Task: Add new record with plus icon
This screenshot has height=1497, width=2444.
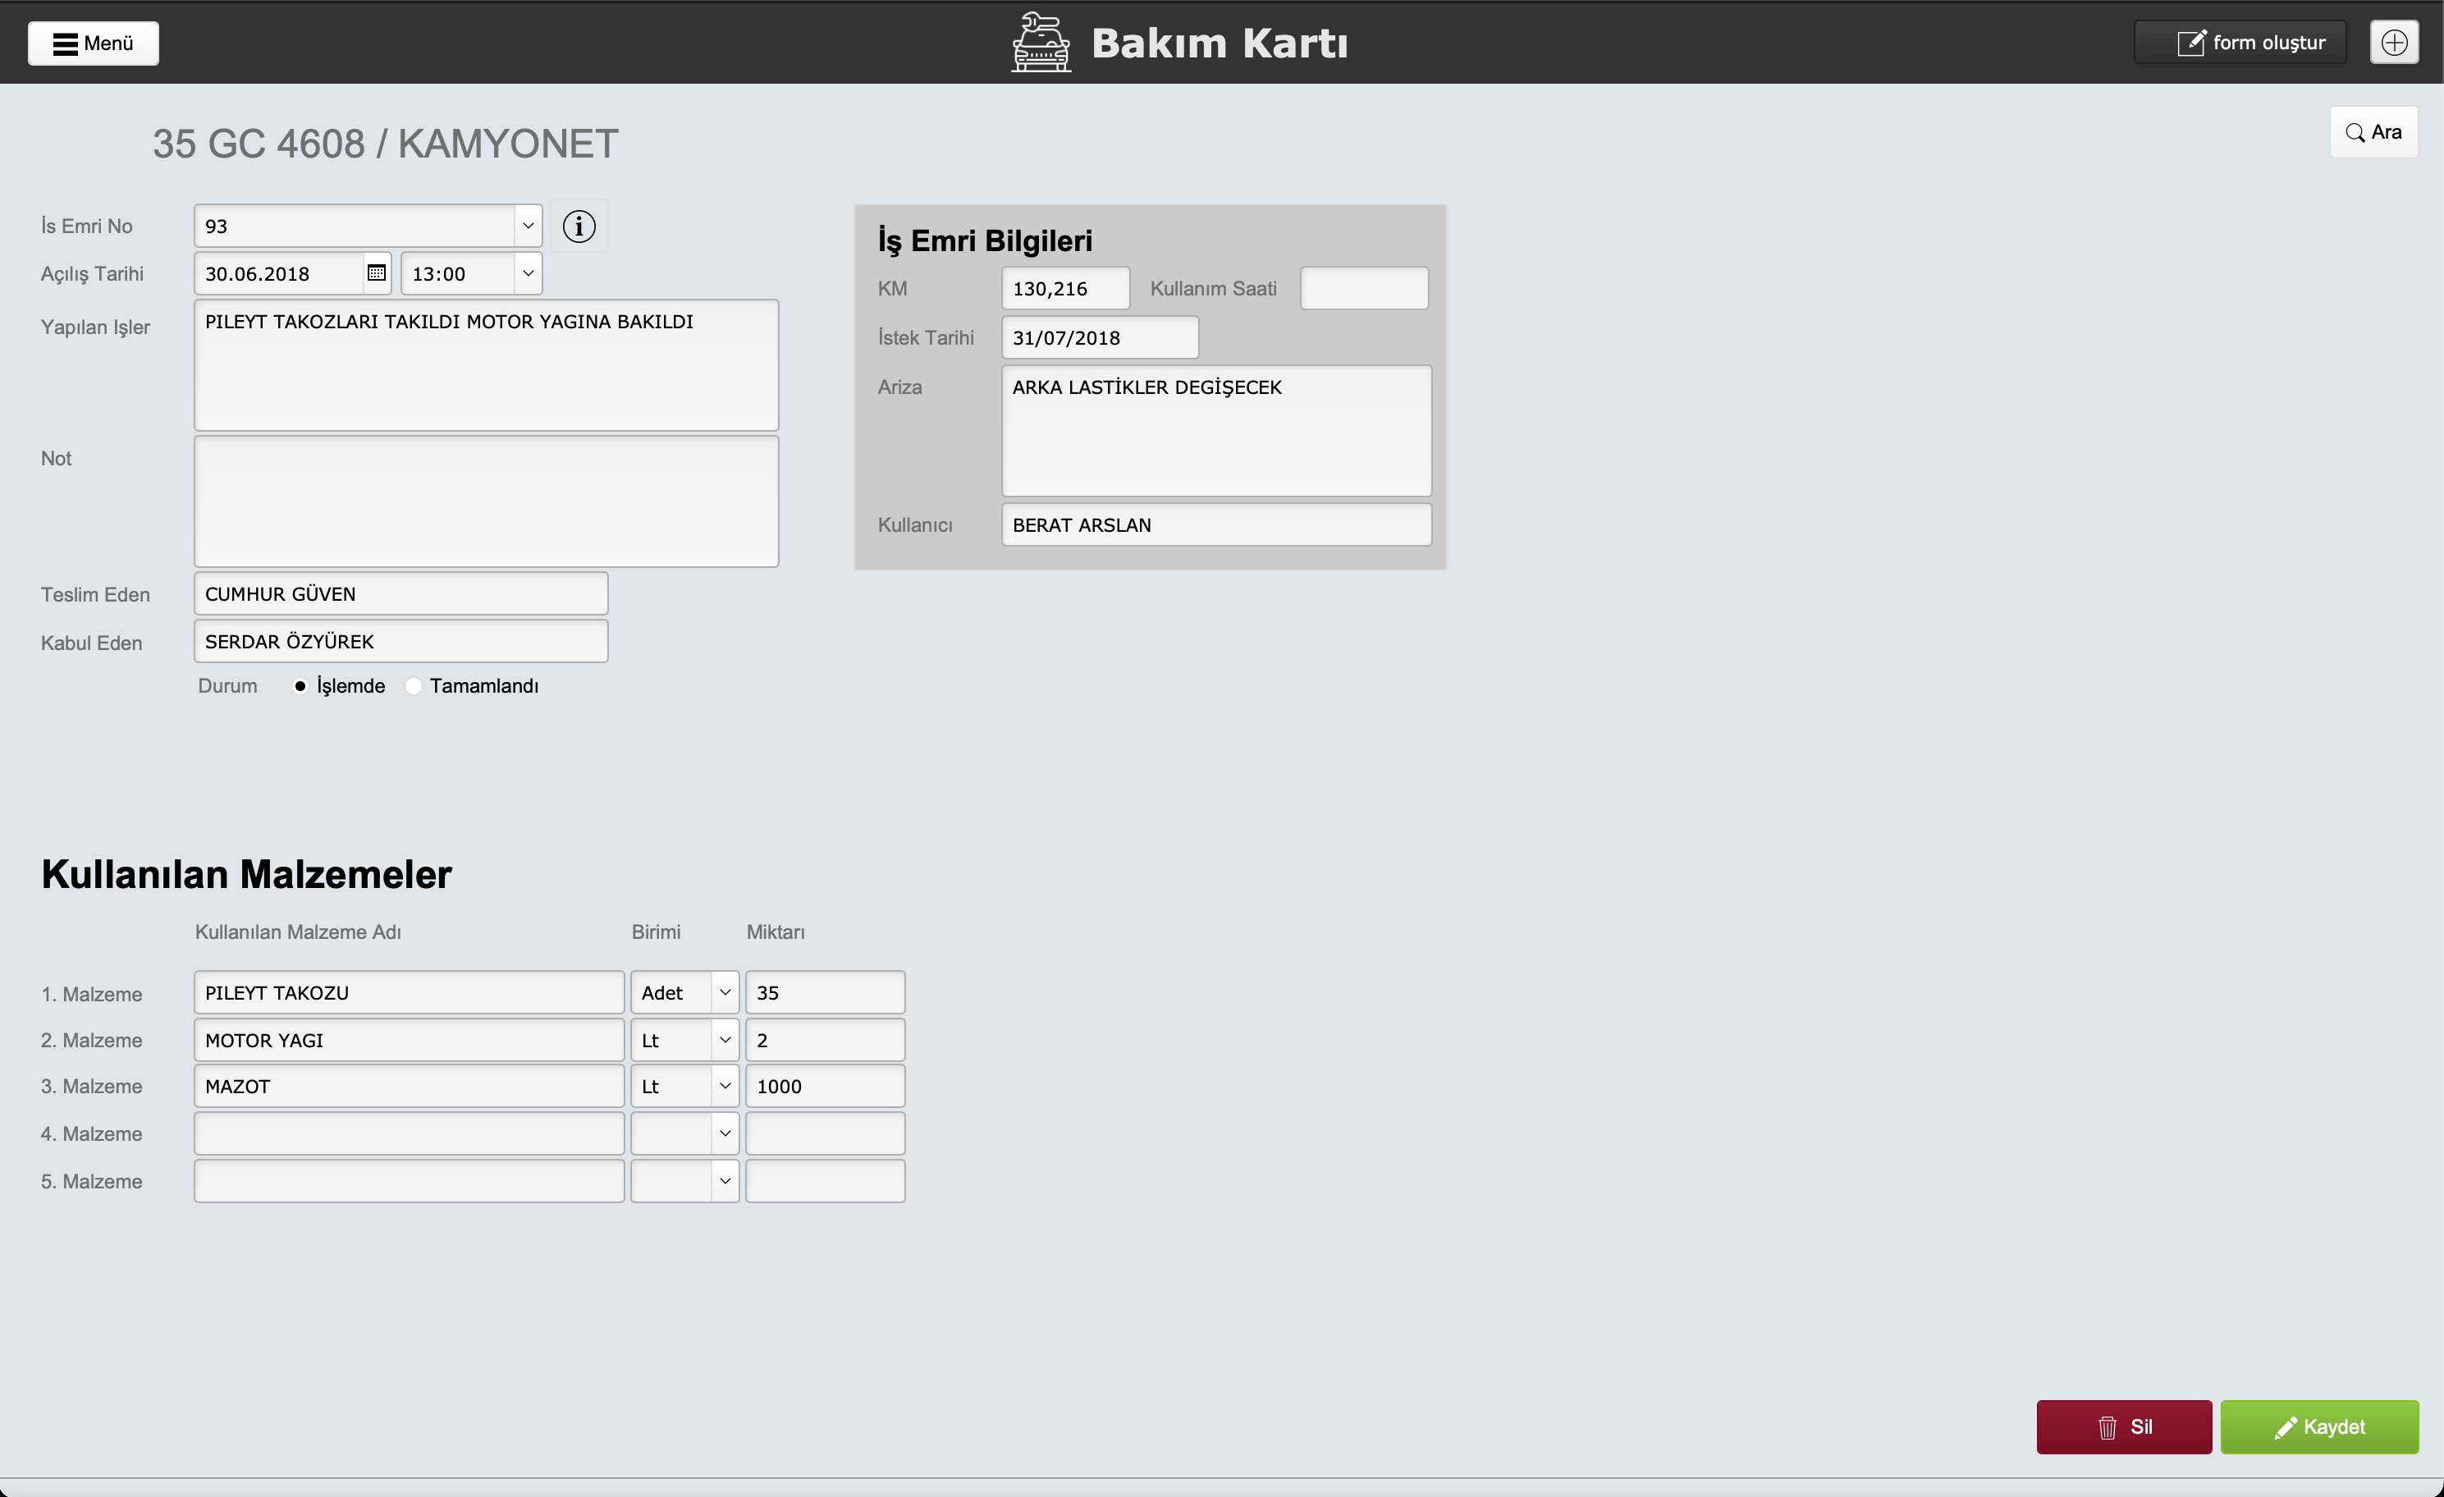Action: tap(2395, 43)
